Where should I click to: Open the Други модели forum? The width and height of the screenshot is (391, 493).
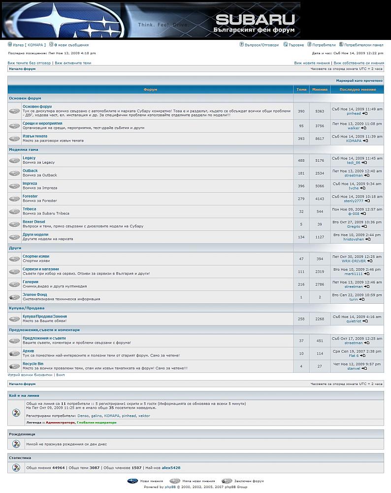click(x=35, y=235)
